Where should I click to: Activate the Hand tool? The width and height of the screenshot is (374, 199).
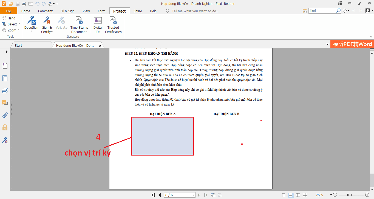[x=9, y=18]
